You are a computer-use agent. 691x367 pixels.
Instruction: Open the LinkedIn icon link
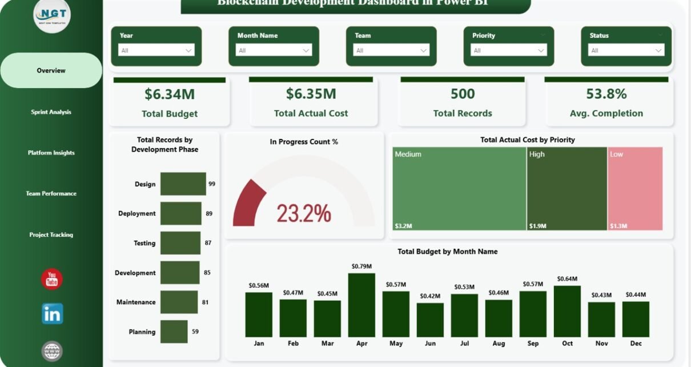(x=52, y=314)
